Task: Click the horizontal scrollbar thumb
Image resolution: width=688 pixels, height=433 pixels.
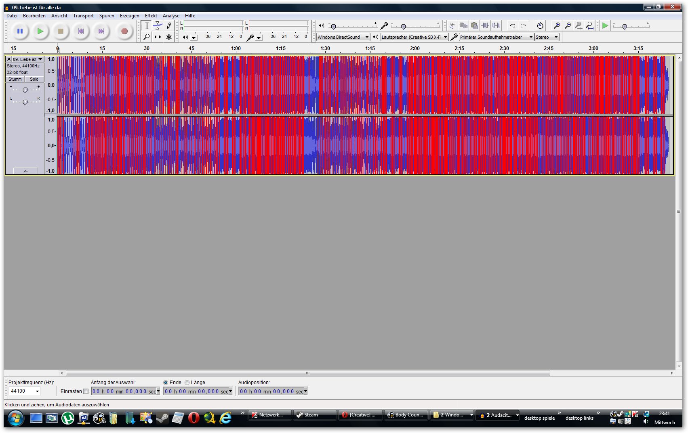Action: 308,373
